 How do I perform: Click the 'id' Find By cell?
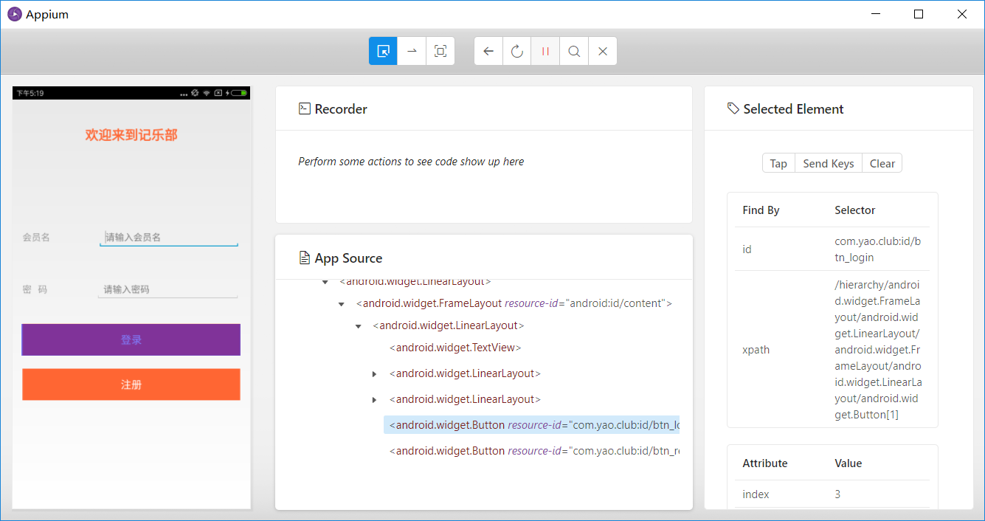747,249
